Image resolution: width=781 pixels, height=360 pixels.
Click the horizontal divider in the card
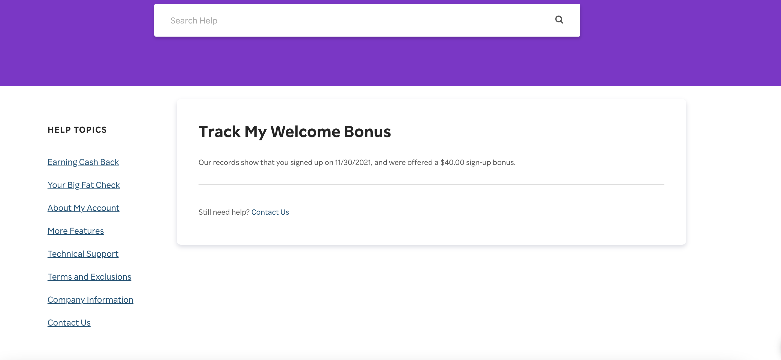pyautogui.click(x=431, y=184)
